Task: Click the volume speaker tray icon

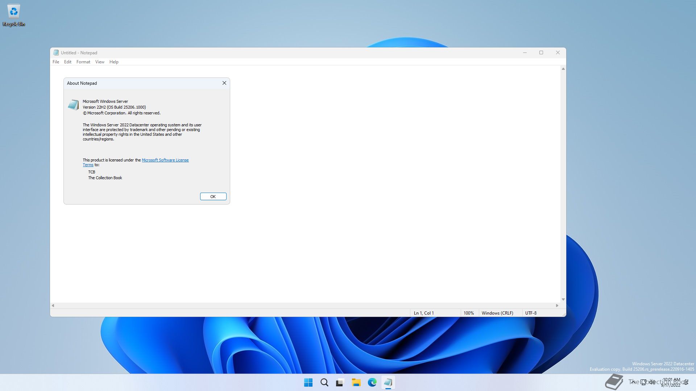Action: click(x=652, y=382)
